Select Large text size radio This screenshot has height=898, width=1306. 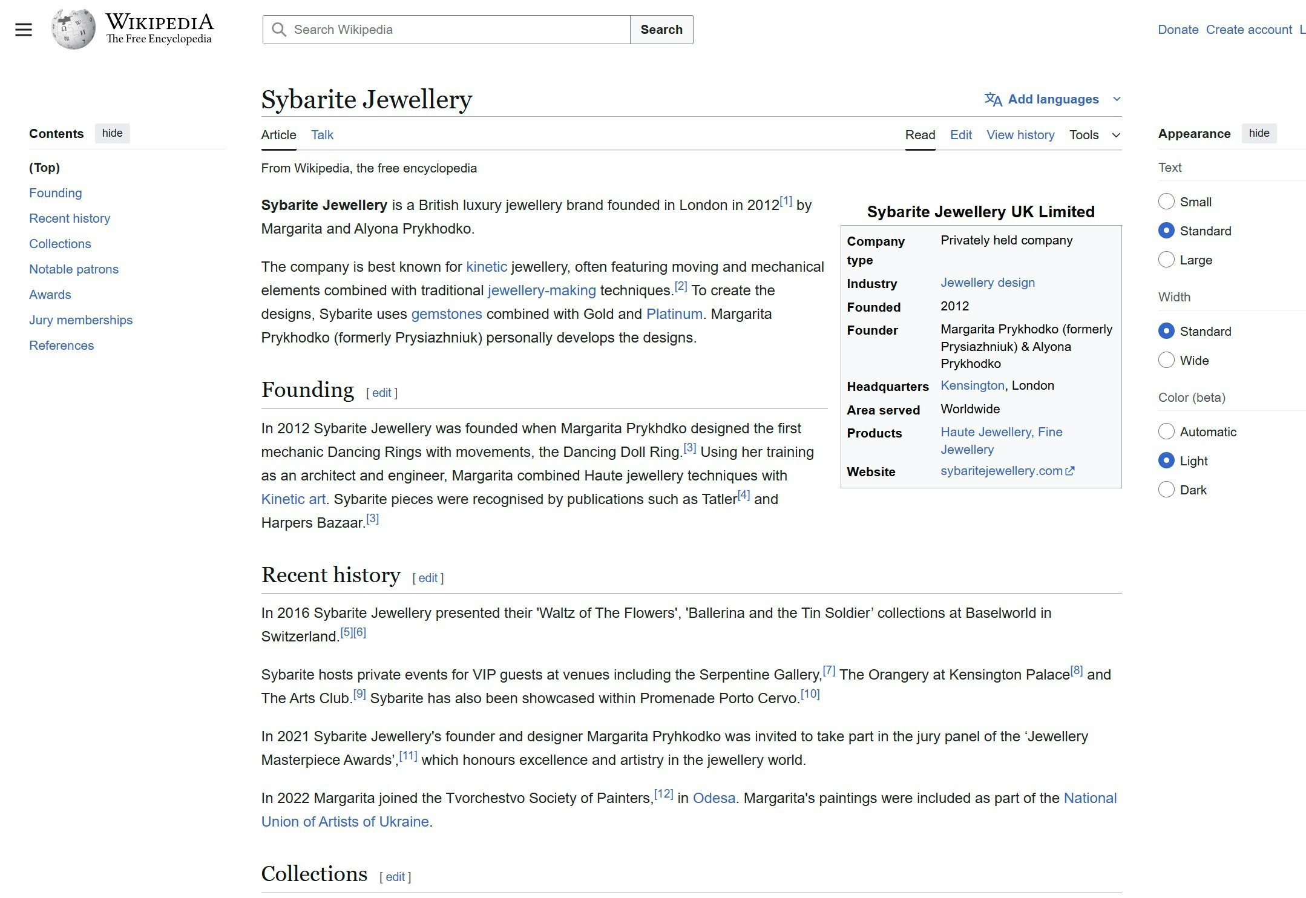(1166, 260)
